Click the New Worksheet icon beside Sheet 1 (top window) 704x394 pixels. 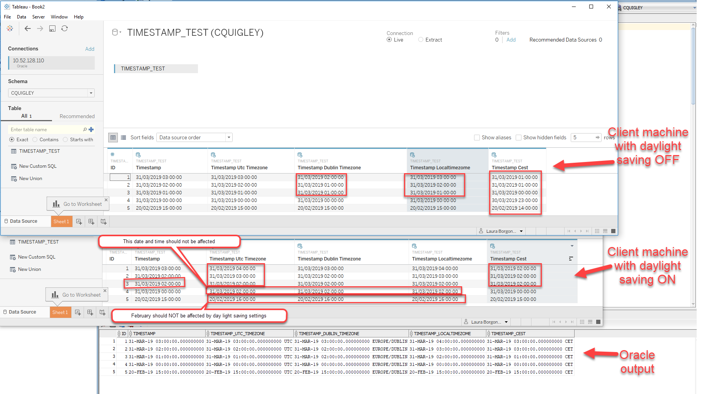79,222
